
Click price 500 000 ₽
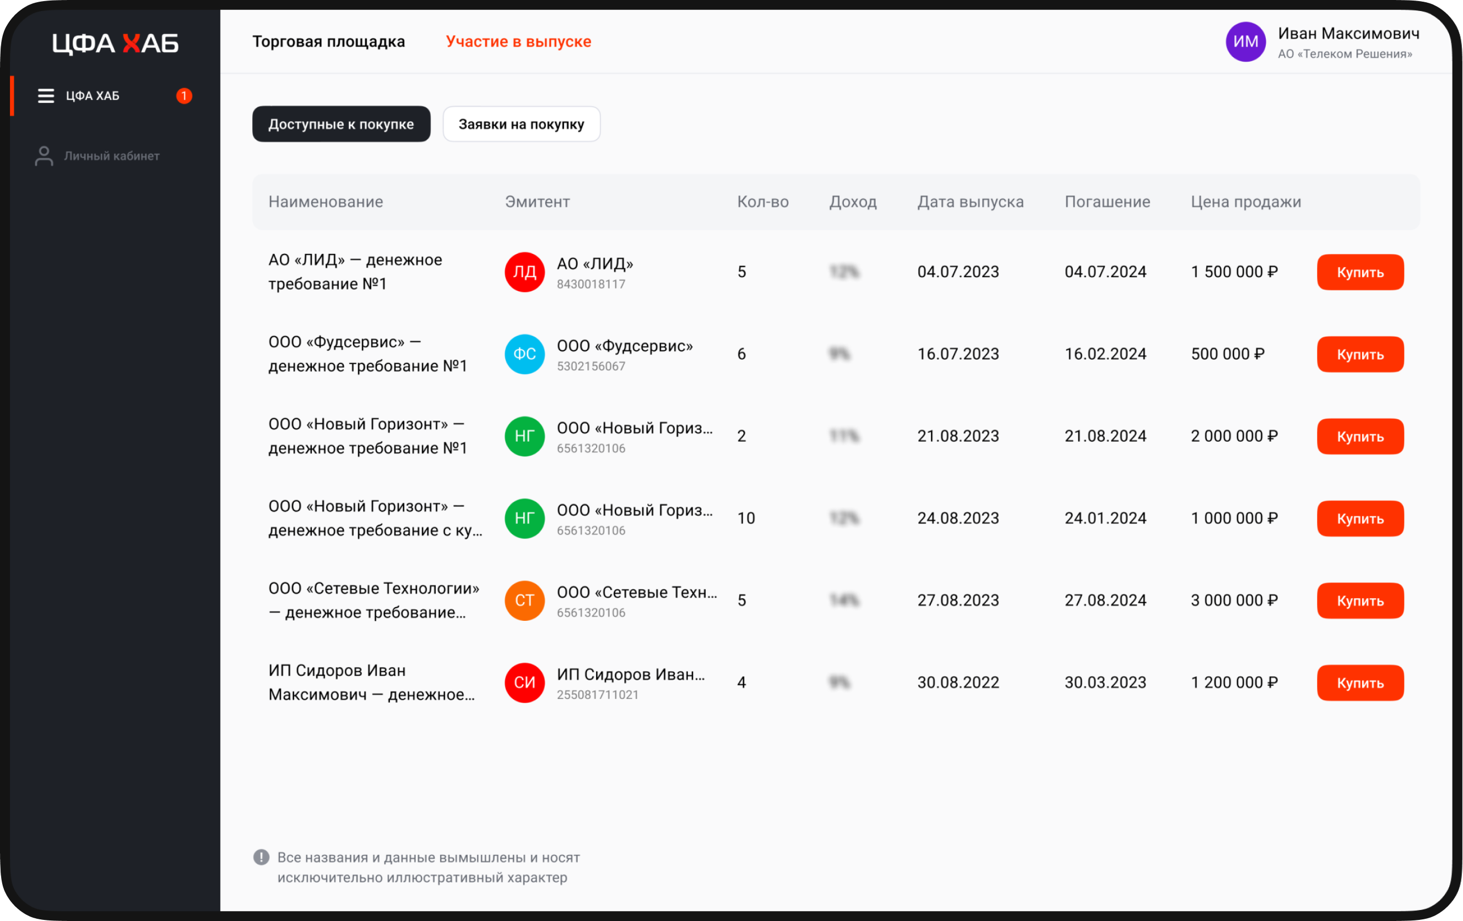point(1227,354)
